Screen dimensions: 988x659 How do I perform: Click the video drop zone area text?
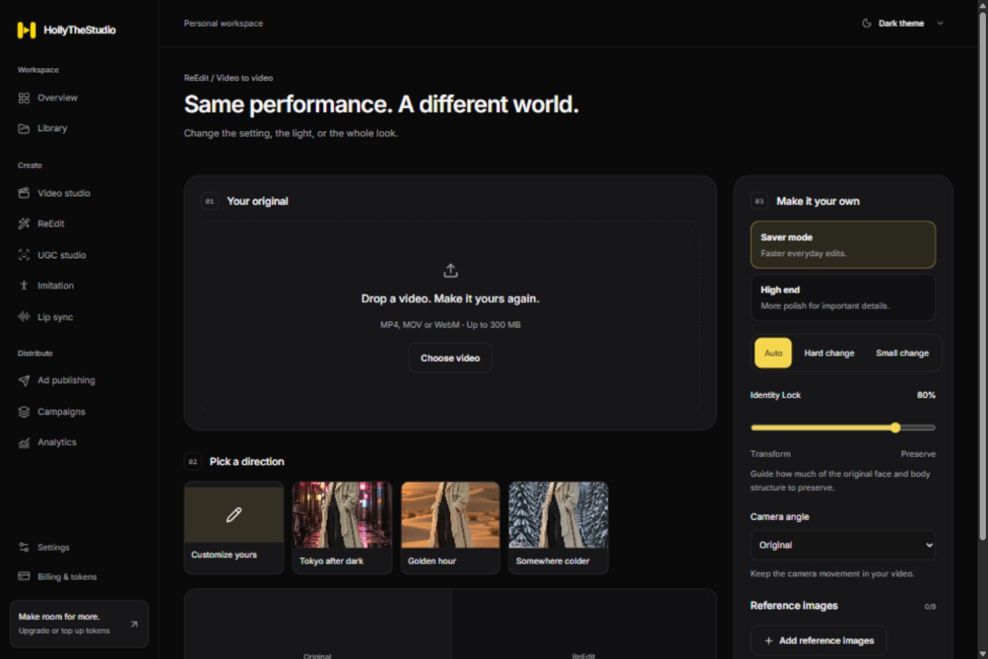click(x=450, y=298)
